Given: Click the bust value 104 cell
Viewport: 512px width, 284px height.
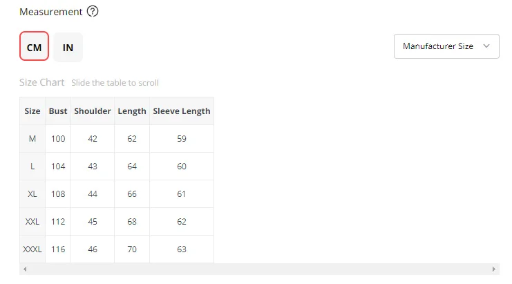Looking at the screenshot, I should pyautogui.click(x=58, y=166).
